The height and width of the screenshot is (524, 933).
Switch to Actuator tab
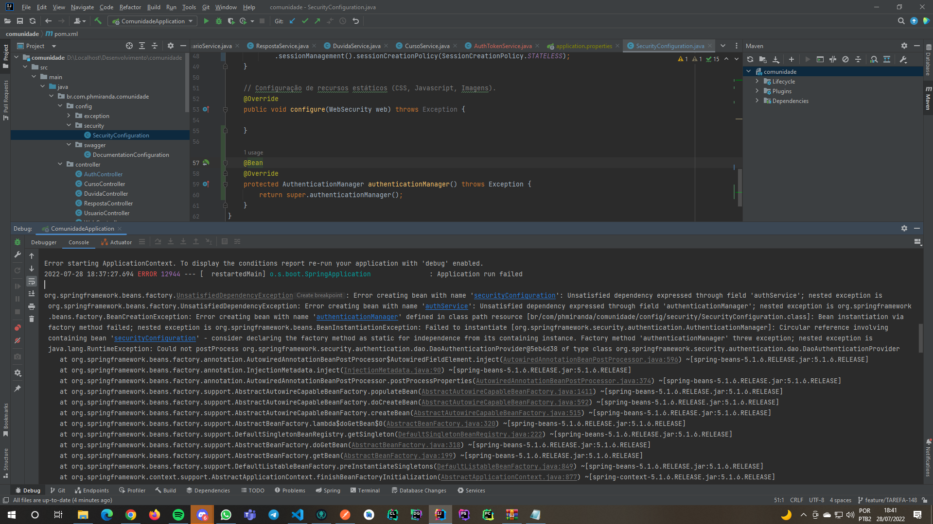pyautogui.click(x=116, y=242)
